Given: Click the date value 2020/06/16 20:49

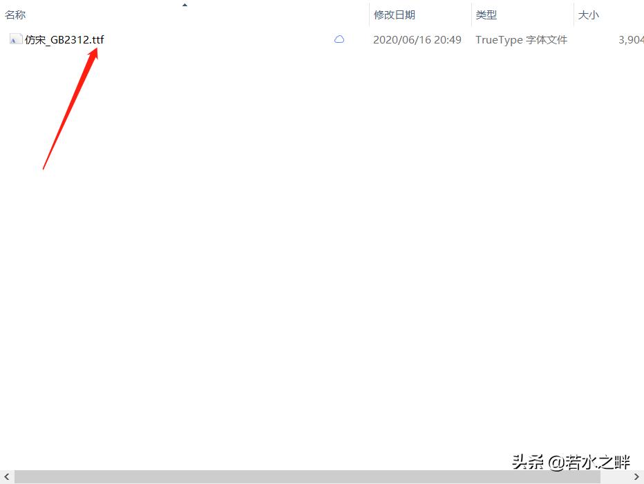Looking at the screenshot, I should coord(417,39).
